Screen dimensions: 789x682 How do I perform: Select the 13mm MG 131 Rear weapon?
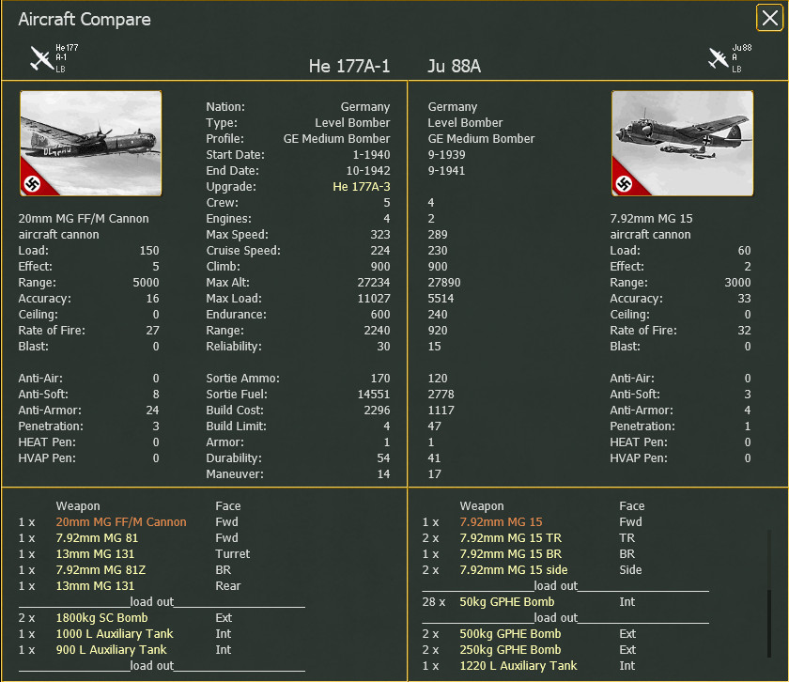pyautogui.click(x=95, y=586)
